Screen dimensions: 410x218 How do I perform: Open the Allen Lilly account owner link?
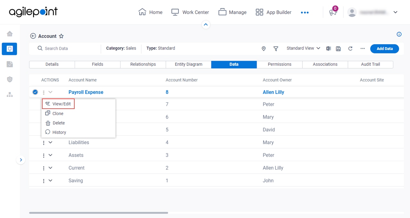click(x=273, y=92)
